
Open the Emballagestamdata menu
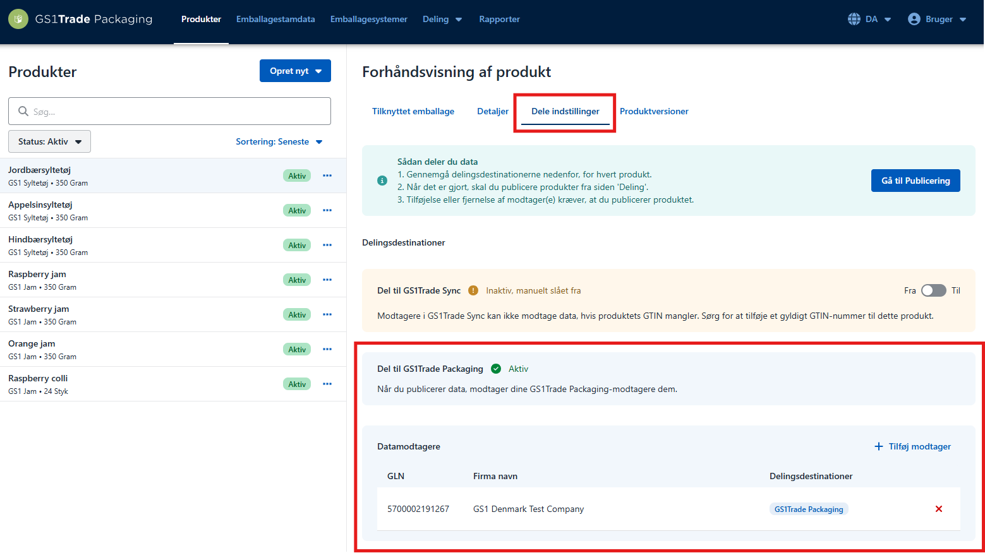(x=275, y=19)
